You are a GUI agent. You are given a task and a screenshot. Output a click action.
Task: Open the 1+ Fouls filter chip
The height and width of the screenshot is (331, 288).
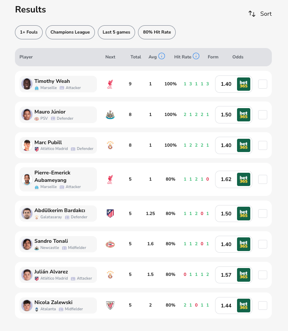[x=29, y=32]
